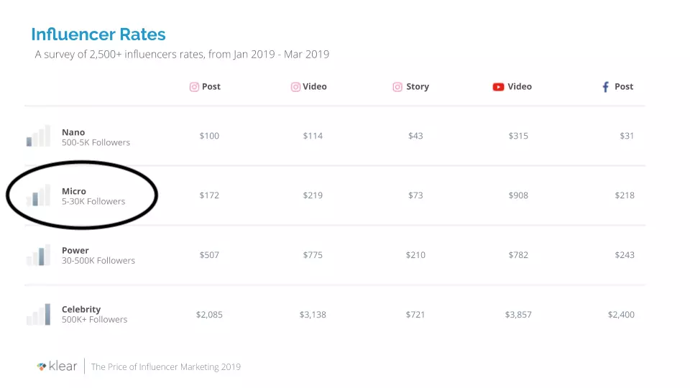Screen dimensions: 690x388
Task: Select the Influencer Rates title
Action: pyautogui.click(x=98, y=34)
